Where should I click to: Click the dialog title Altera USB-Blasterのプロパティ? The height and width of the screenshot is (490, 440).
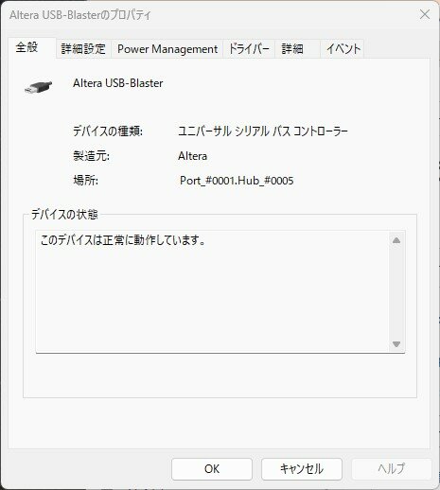pyautogui.click(x=80, y=15)
